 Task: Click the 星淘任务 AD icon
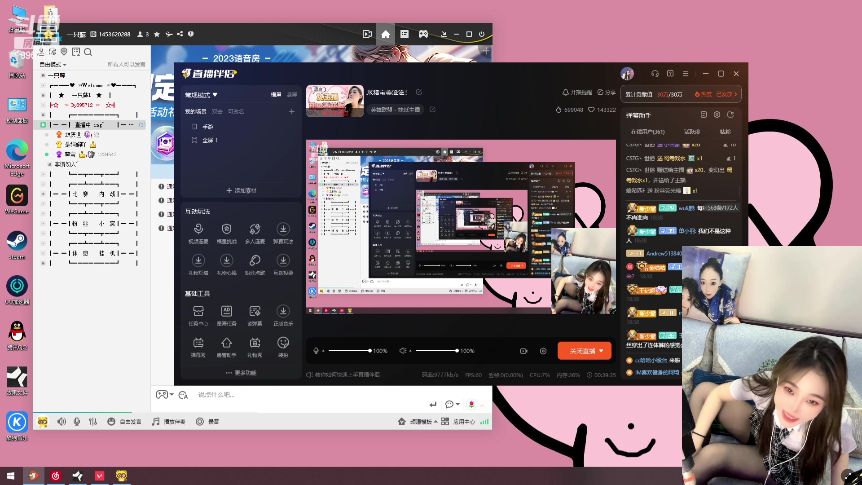tap(226, 312)
